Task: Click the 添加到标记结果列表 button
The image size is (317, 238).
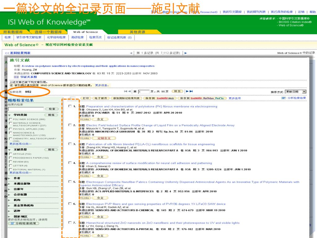Action: point(126,98)
